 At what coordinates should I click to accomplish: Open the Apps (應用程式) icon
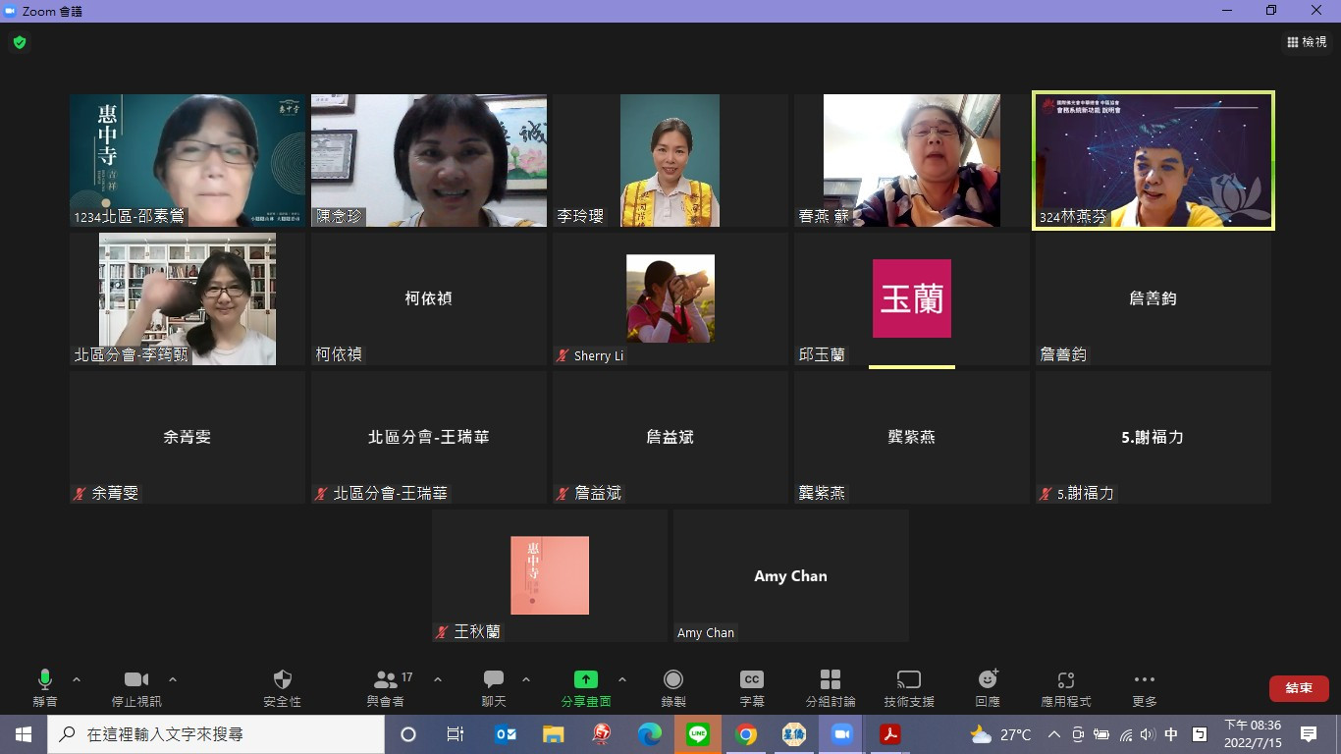pyautogui.click(x=1066, y=680)
